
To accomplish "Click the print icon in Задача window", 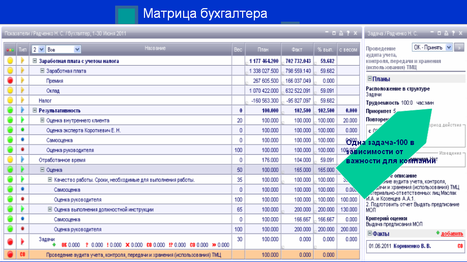I will tap(446, 34).
